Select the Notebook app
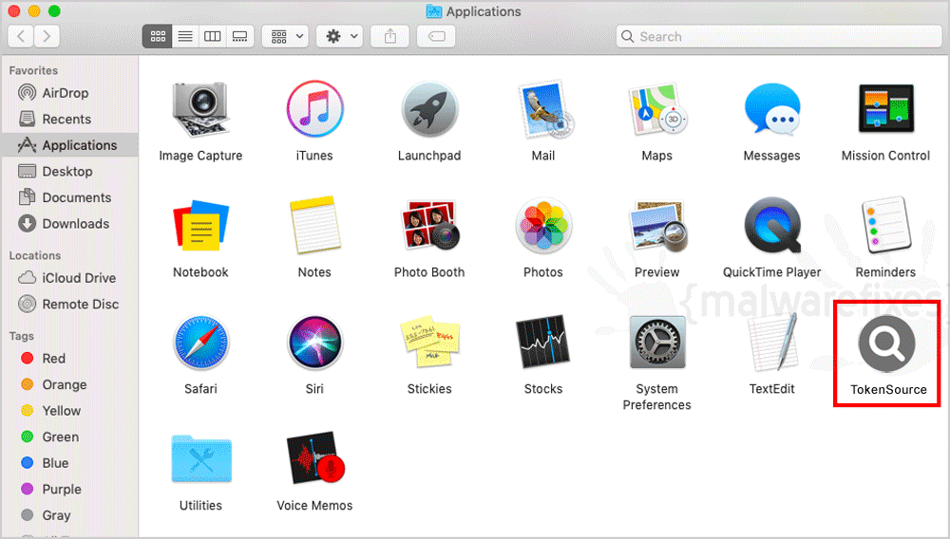This screenshot has width=950, height=539. pos(200,226)
